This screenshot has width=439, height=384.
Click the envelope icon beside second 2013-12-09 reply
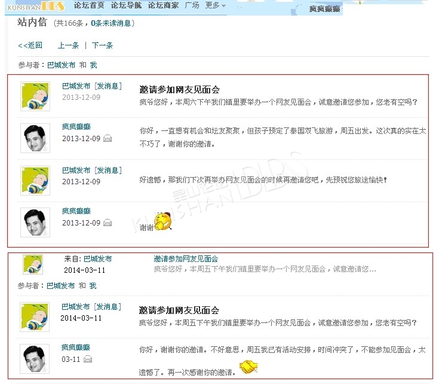tap(108, 223)
